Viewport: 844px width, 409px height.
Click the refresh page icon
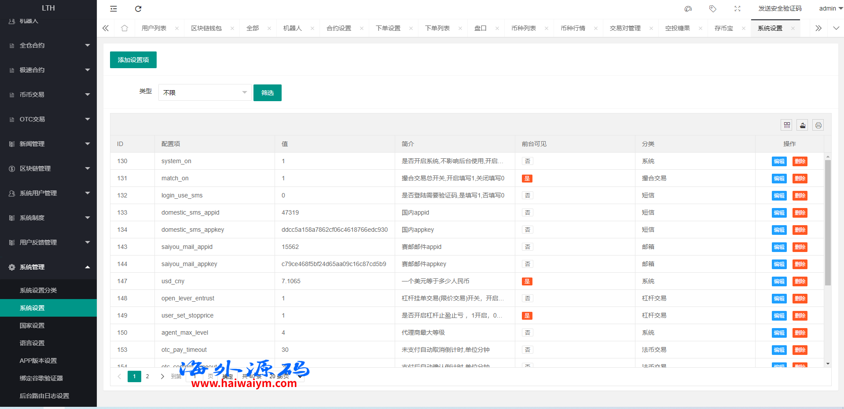[x=138, y=9]
